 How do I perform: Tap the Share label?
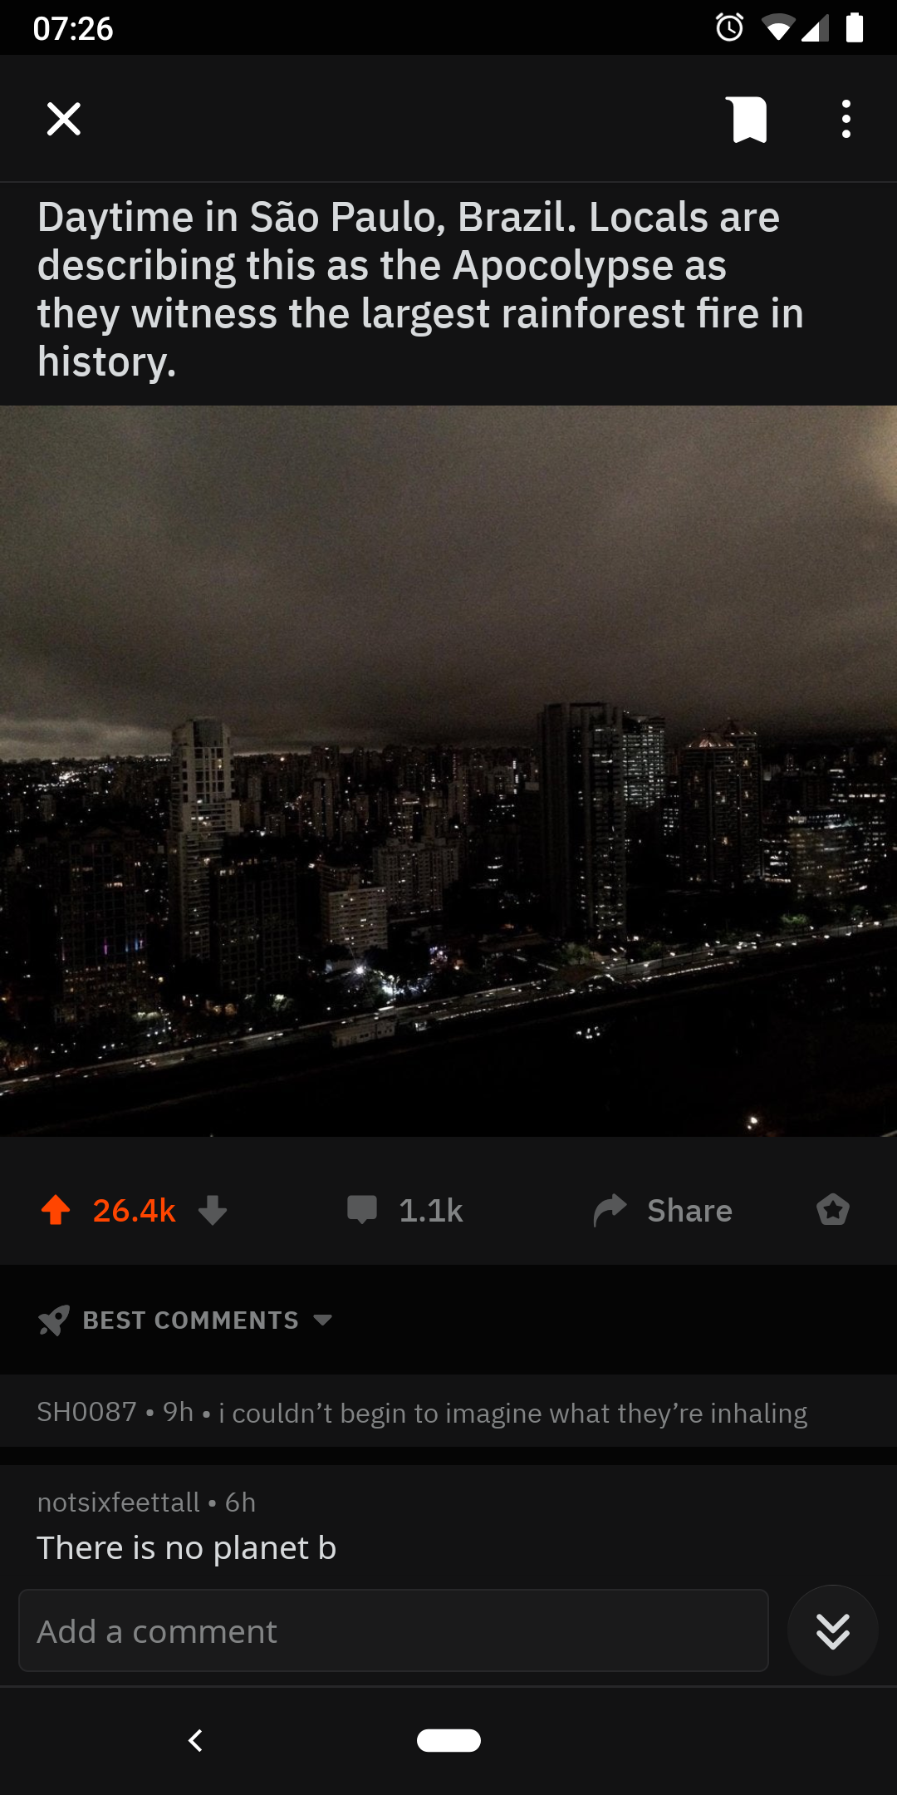(x=690, y=1211)
